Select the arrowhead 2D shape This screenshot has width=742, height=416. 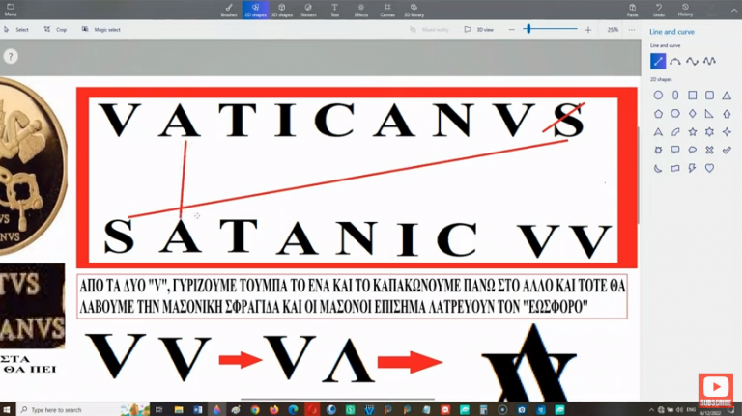[x=658, y=132]
